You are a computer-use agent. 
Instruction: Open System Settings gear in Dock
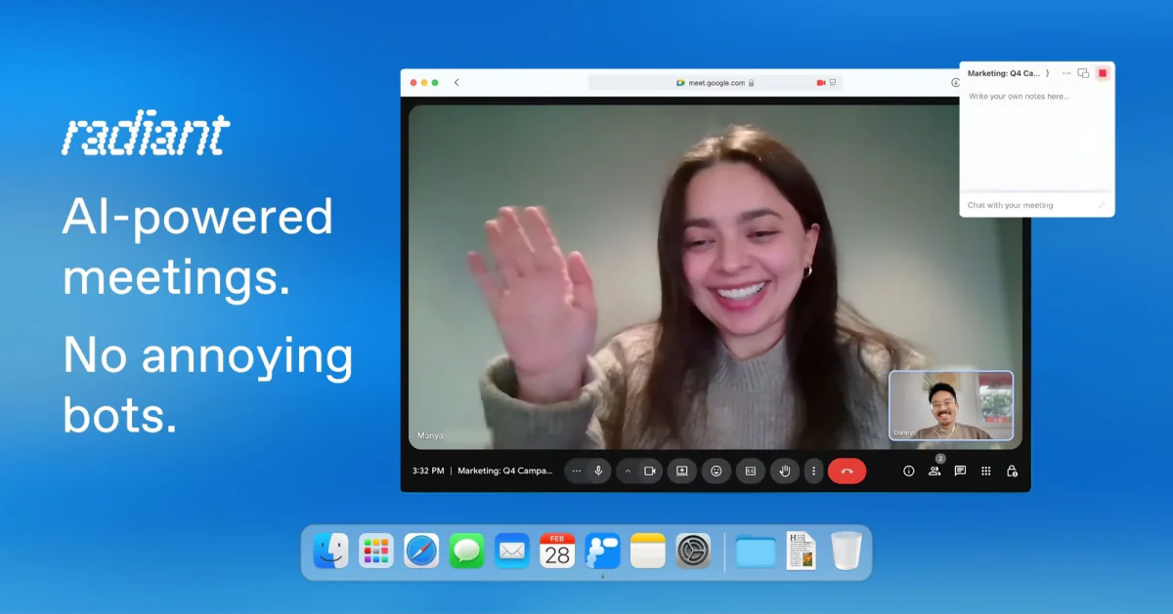click(x=693, y=551)
